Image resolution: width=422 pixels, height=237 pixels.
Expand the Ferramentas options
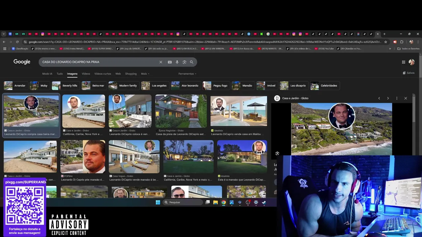[187, 74]
